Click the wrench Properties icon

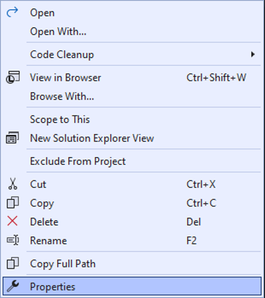pos(13,286)
